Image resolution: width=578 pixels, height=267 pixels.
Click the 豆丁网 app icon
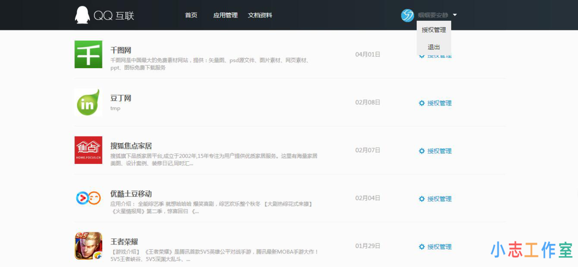[x=88, y=103]
